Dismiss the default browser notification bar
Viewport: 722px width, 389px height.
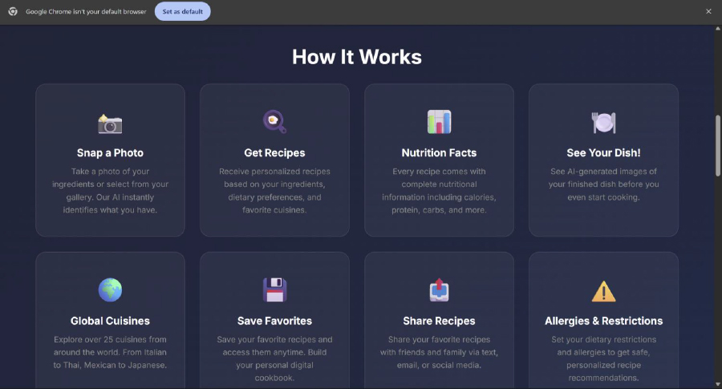tap(708, 11)
